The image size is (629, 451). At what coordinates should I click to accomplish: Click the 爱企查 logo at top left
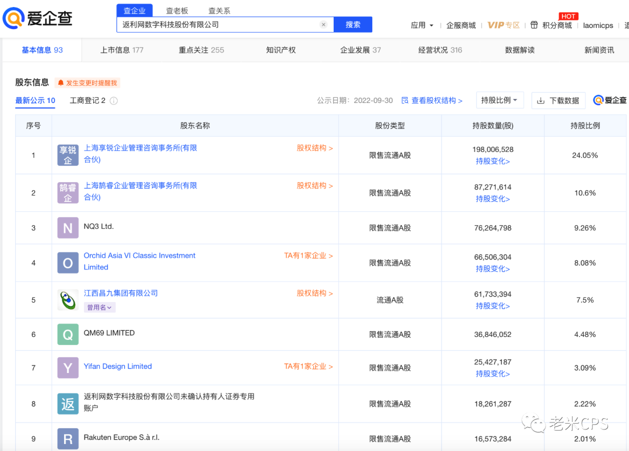[38, 19]
